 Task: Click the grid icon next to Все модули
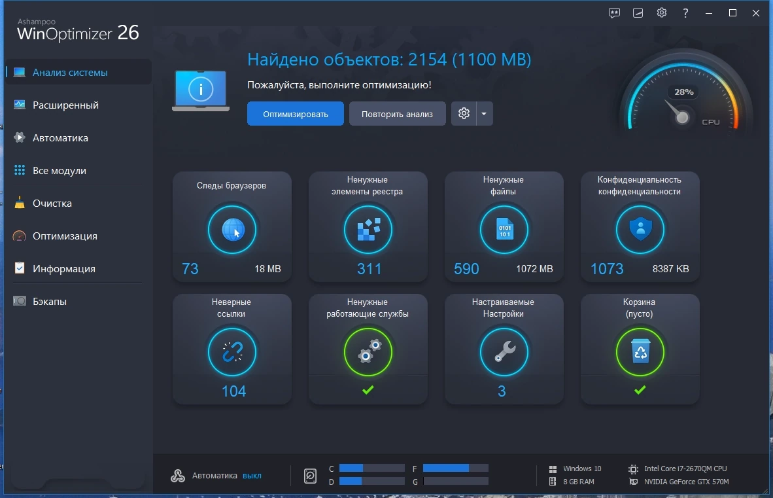coord(19,170)
